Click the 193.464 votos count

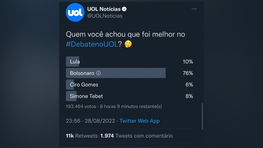81,106
